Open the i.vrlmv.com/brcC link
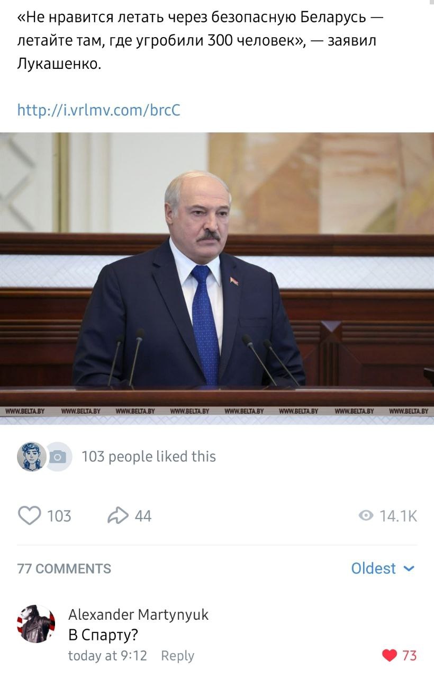The image size is (434, 678). pyautogui.click(x=99, y=110)
